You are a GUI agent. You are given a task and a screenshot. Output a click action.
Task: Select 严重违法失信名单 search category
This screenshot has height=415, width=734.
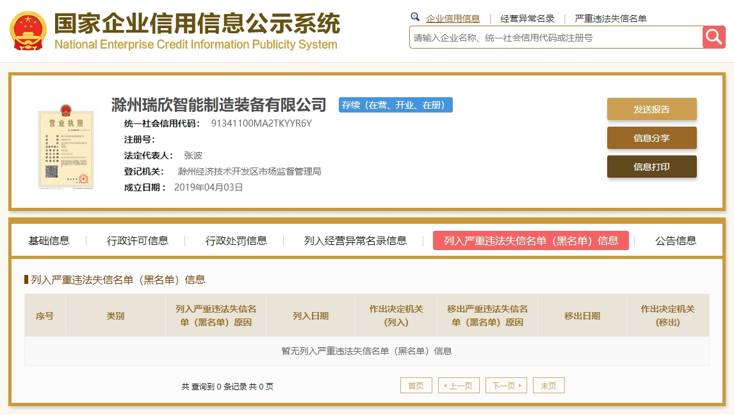coord(610,19)
